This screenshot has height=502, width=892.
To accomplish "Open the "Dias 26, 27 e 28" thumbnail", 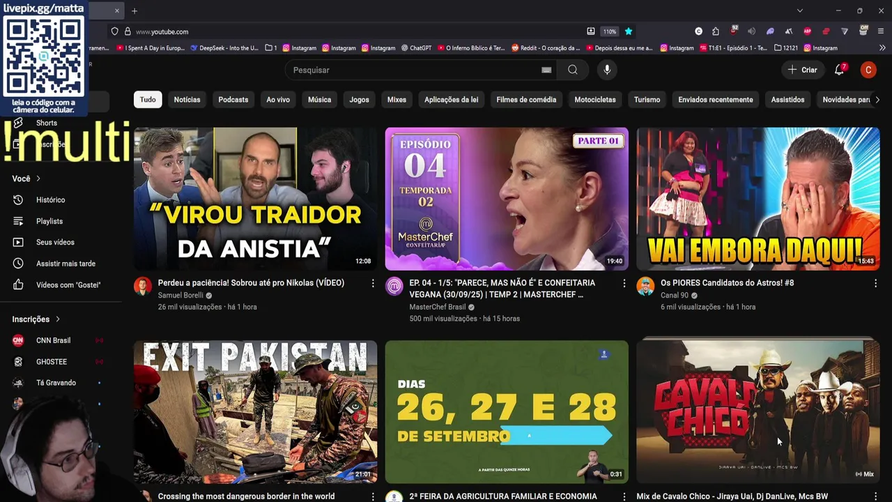I will [507, 411].
